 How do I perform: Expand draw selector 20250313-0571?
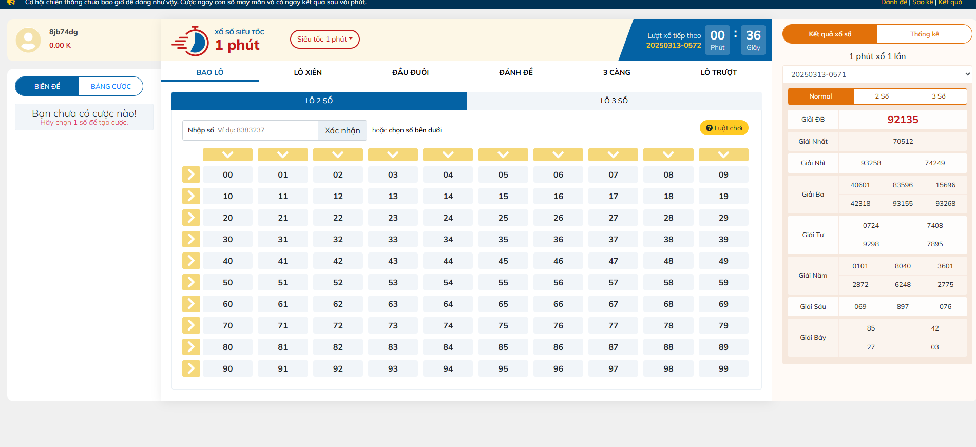877,74
